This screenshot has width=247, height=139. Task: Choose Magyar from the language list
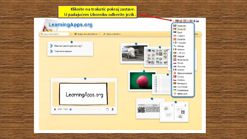pyautogui.click(x=179, y=56)
